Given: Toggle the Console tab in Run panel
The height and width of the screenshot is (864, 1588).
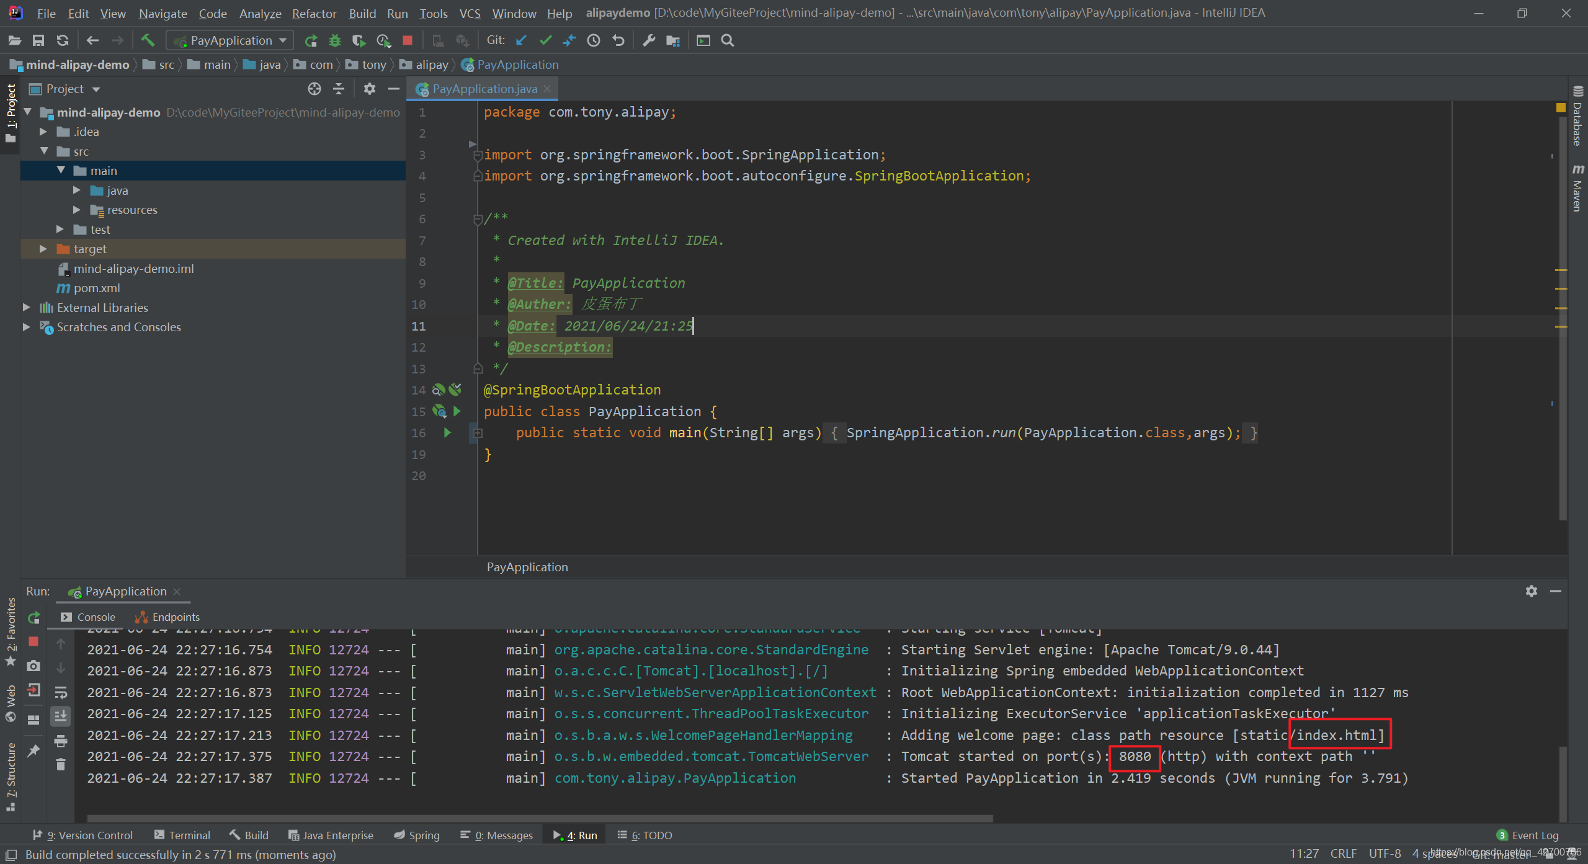Looking at the screenshot, I should click(x=96, y=617).
